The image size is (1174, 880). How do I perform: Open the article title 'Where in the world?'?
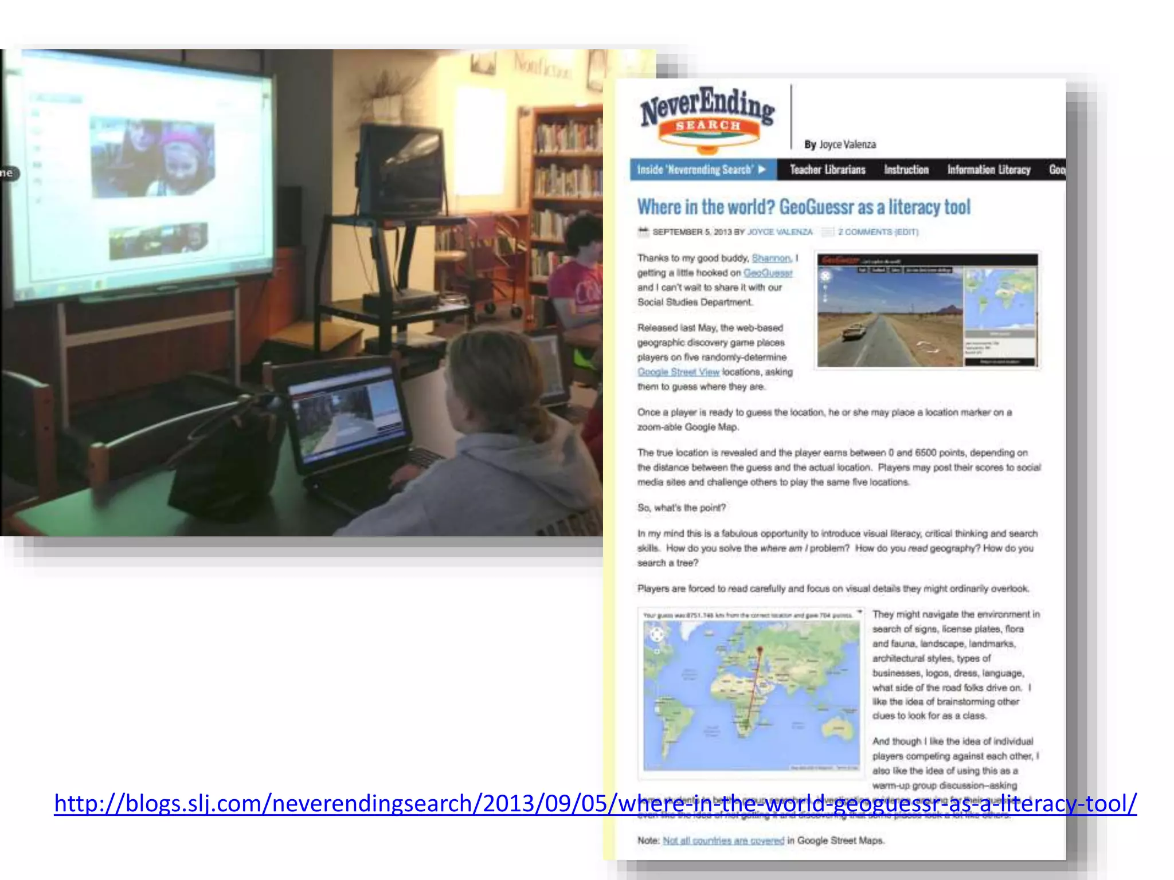point(804,207)
